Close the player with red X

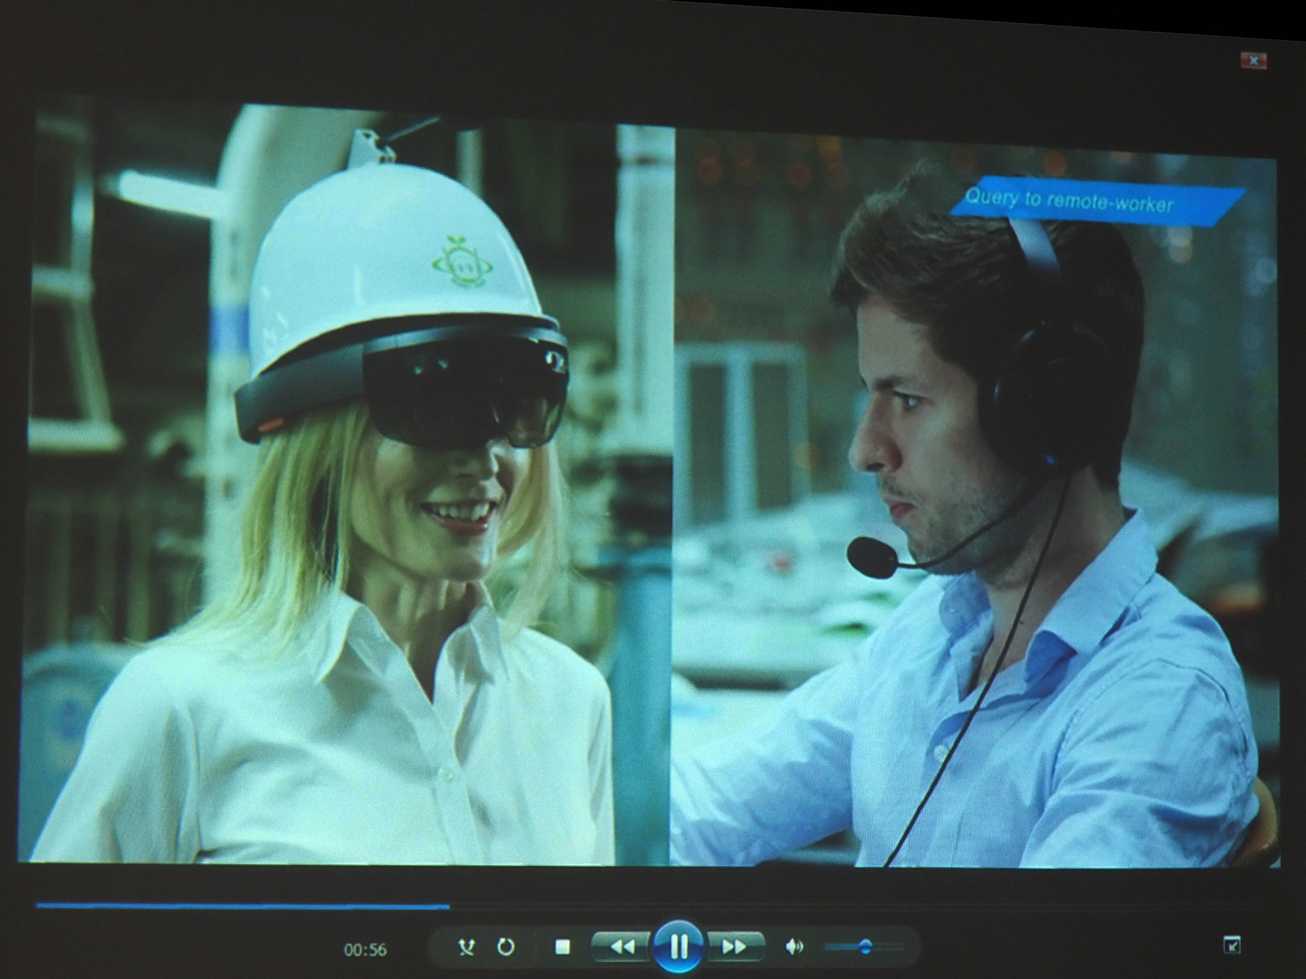coord(1253,61)
